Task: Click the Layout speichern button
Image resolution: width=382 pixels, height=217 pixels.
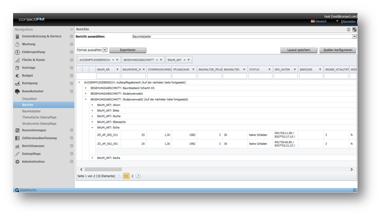Action: (x=299, y=50)
